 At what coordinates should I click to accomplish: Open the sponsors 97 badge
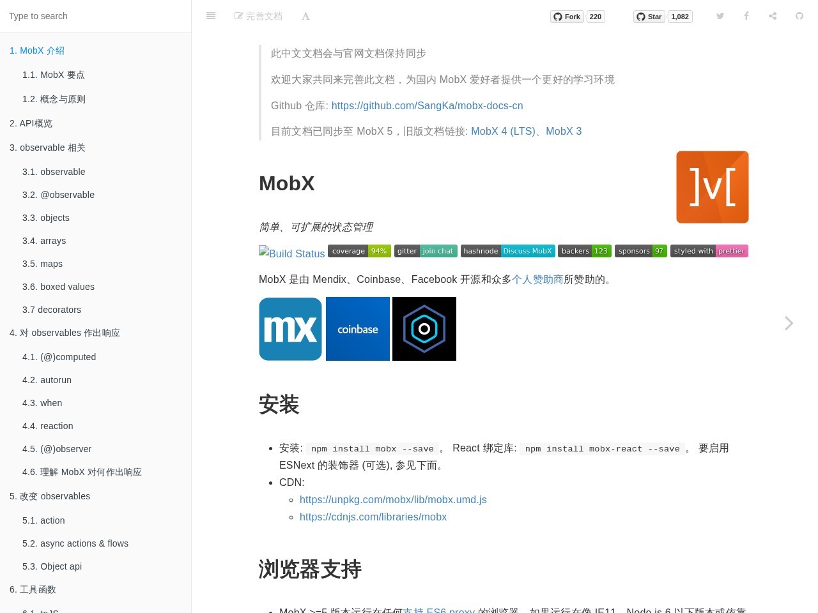641,251
